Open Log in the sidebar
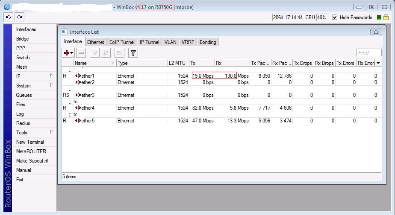 click(20, 114)
